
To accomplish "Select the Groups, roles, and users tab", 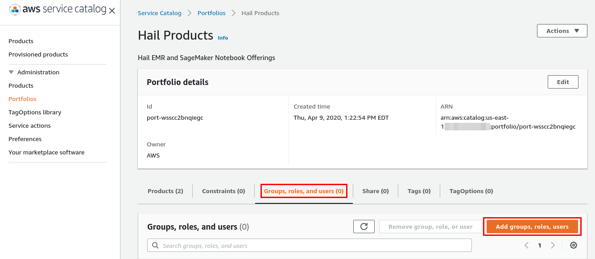I will coord(304,191).
